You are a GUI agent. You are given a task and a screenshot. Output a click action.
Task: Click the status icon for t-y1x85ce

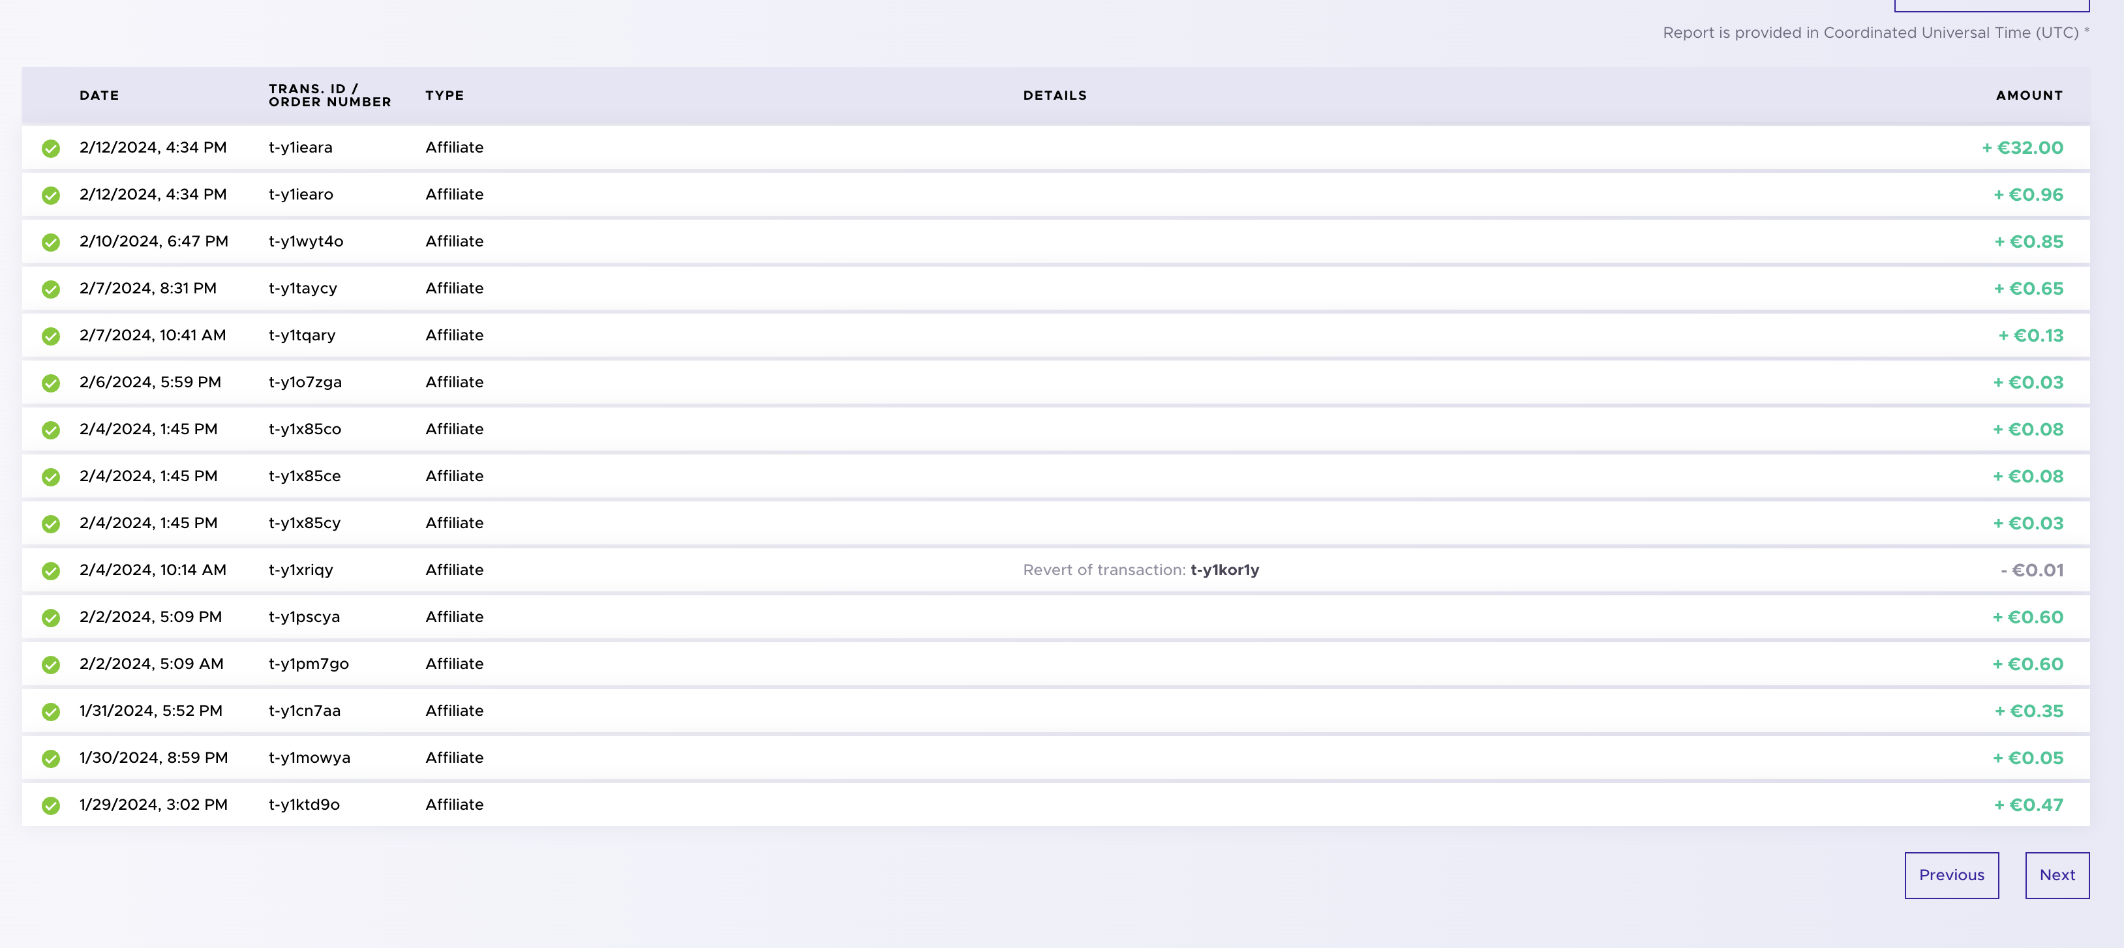(51, 477)
